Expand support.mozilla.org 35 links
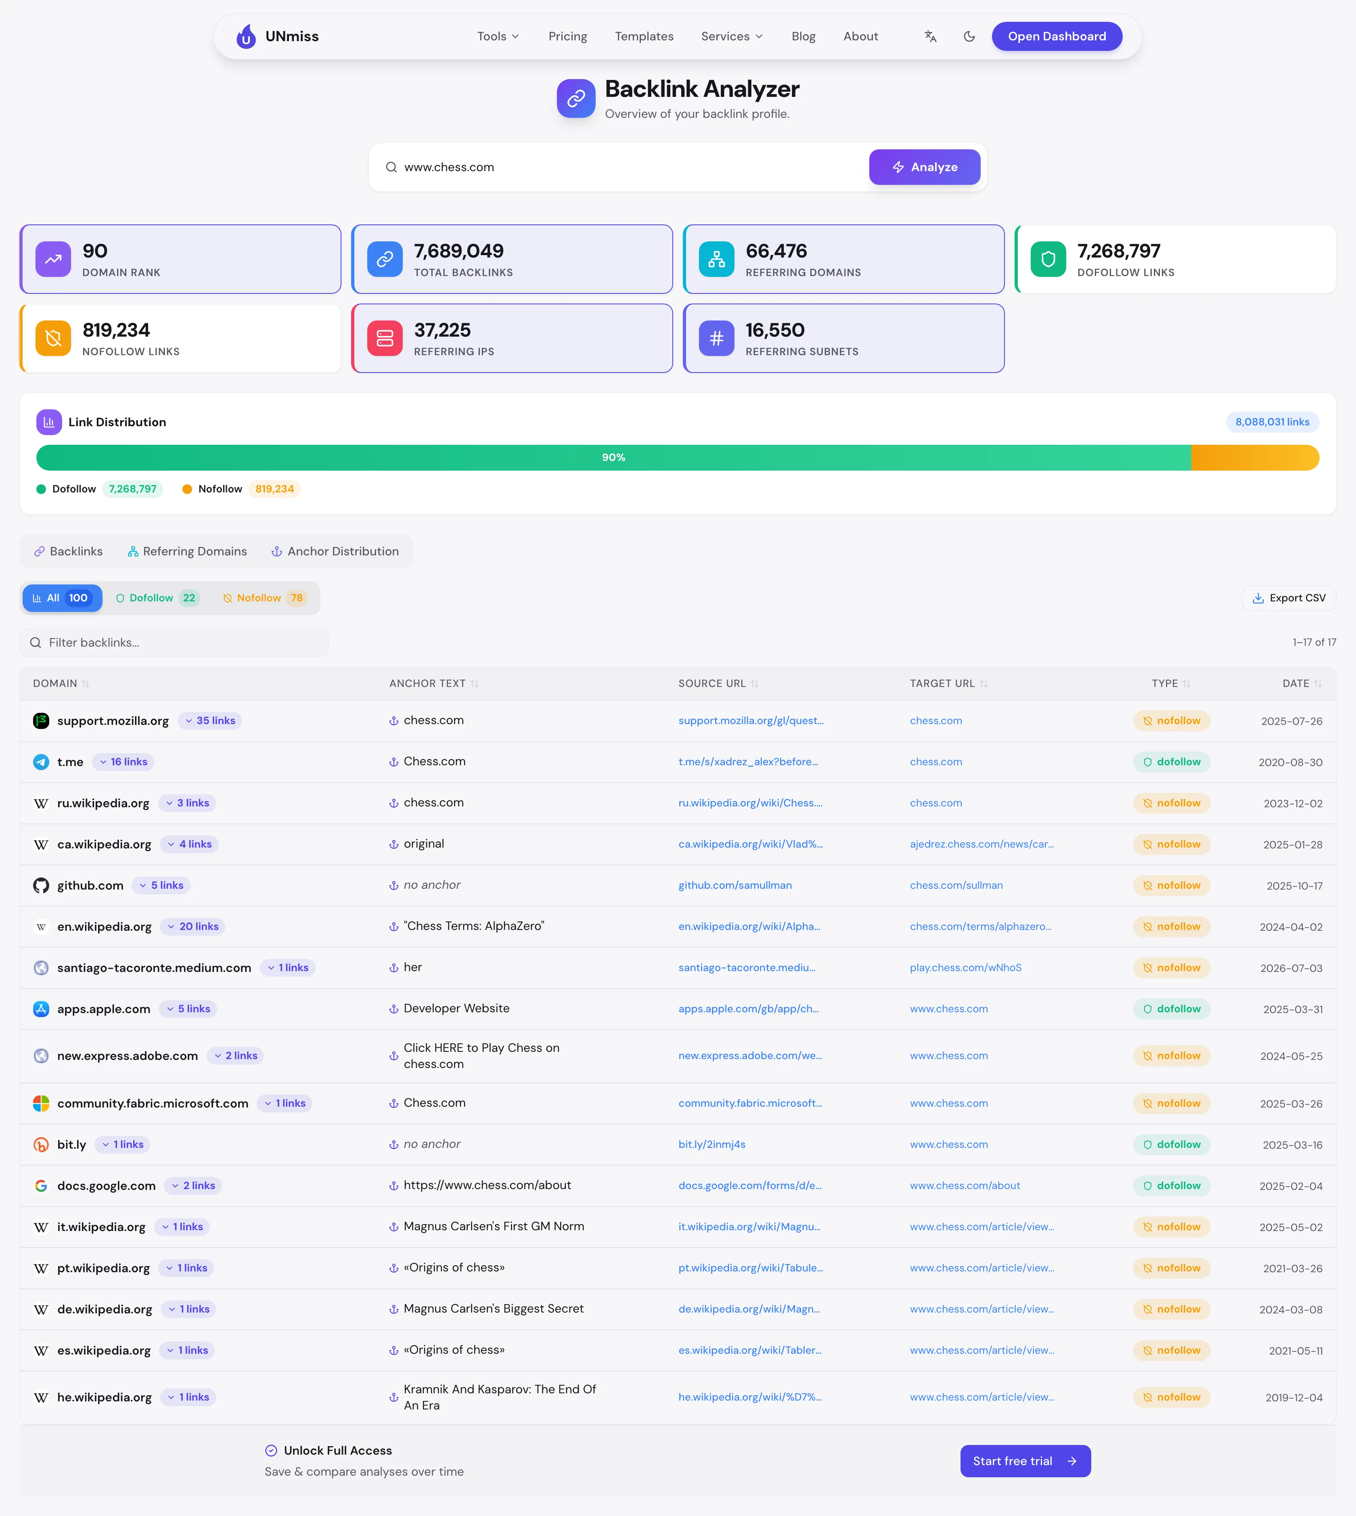Viewport: 1356px width, 1516px height. tap(210, 720)
